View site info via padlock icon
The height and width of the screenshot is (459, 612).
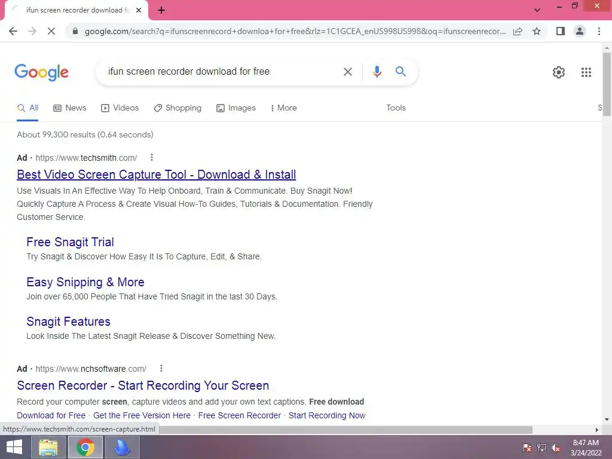(x=75, y=31)
